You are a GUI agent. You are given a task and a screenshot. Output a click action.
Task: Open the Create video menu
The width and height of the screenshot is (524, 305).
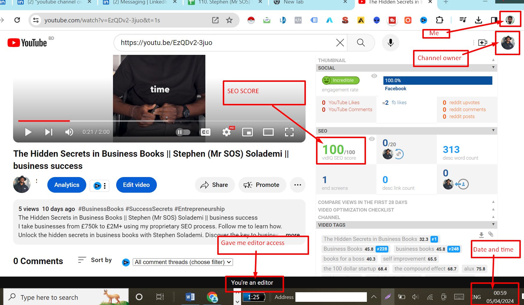pyautogui.click(x=482, y=43)
